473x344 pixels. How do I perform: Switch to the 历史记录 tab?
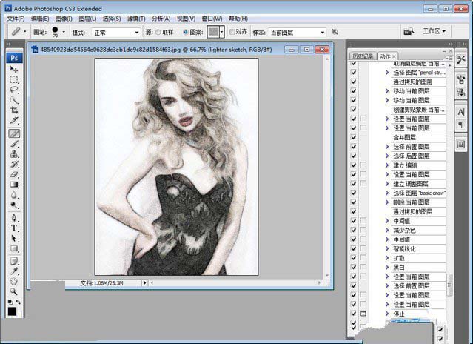tap(363, 56)
